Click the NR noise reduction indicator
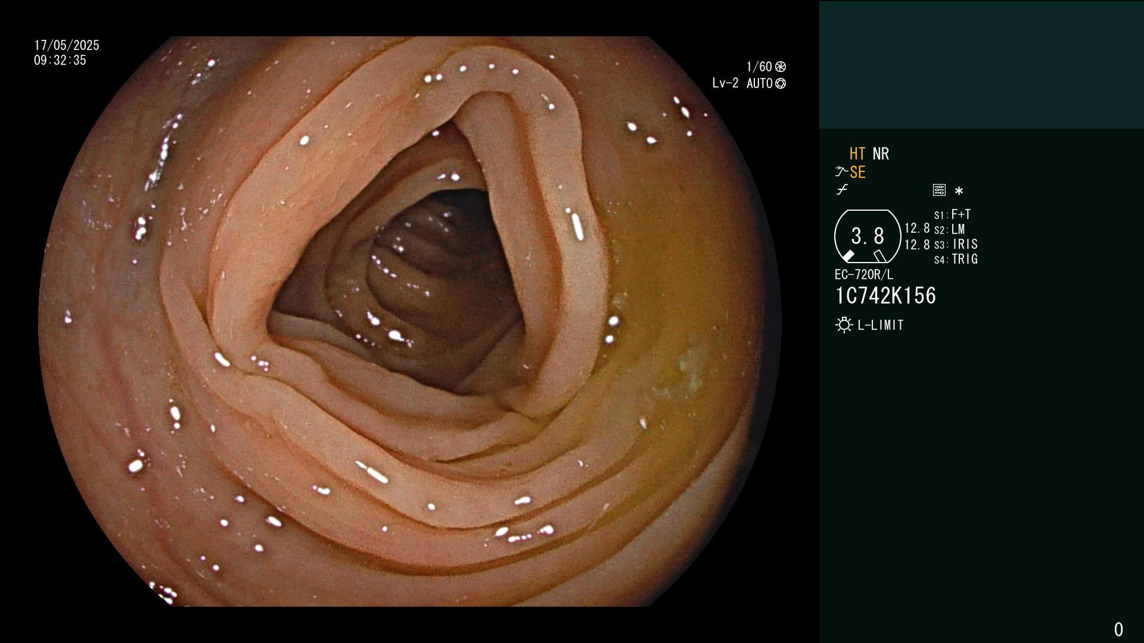 881,154
